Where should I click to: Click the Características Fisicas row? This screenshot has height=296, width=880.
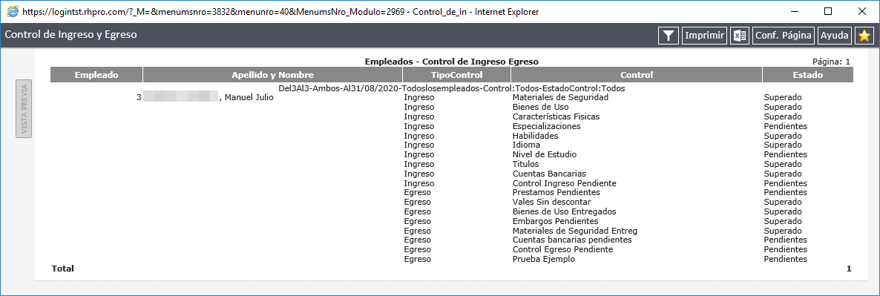pyautogui.click(x=556, y=116)
